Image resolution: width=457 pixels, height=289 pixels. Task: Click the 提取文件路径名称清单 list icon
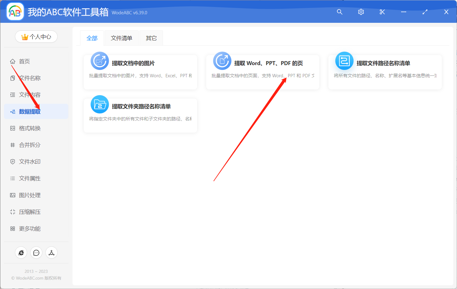344,61
